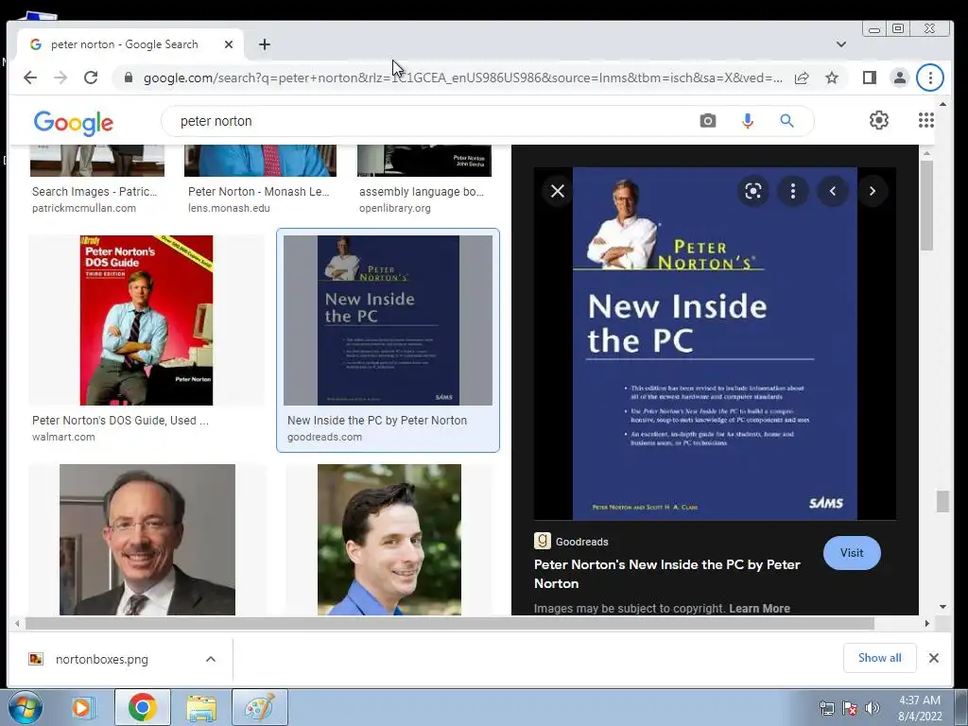The image size is (968, 726).
Task: Click the assembly language bo... result title
Action: (422, 191)
